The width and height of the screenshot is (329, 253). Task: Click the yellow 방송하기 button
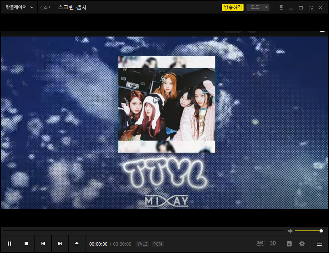[232, 7]
